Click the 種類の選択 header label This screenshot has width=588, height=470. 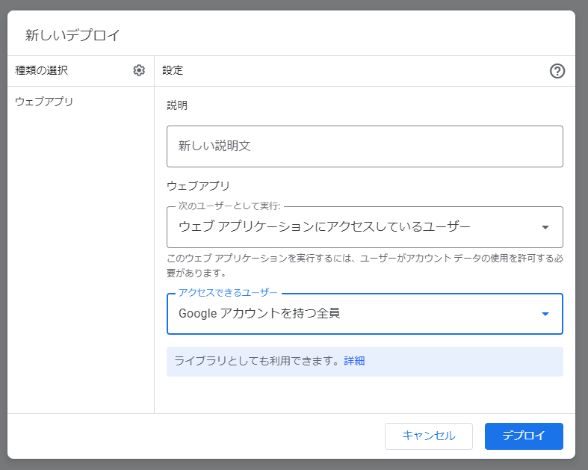tap(41, 70)
